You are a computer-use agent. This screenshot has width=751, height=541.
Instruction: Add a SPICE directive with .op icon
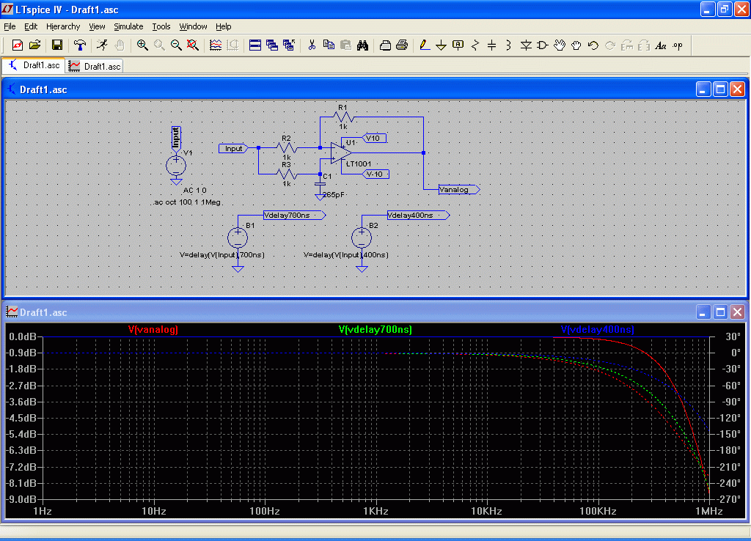[x=677, y=45]
